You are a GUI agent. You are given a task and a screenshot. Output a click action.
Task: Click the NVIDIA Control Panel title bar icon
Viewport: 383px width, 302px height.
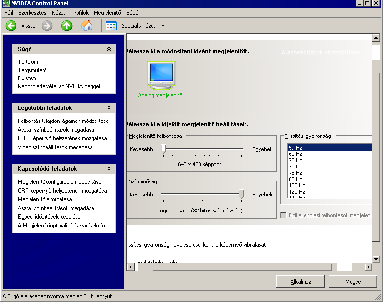tap(6, 3)
